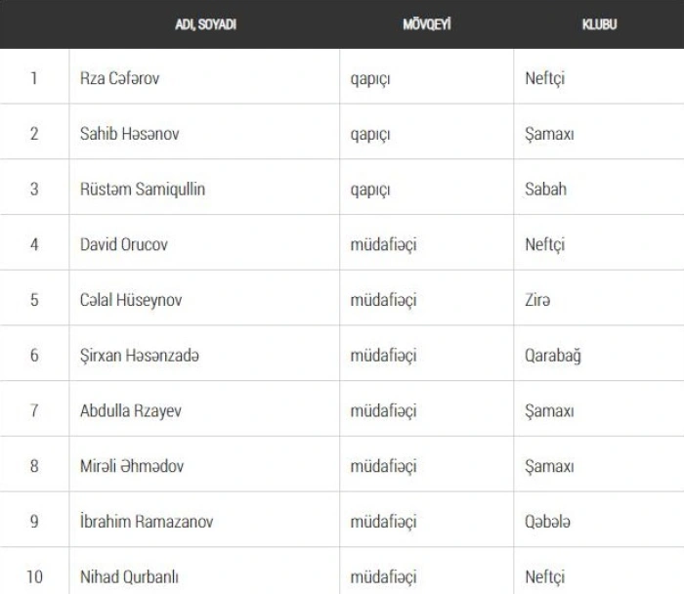Click on Abdulla Rzayev
684x594 pixels.
[x=130, y=410]
